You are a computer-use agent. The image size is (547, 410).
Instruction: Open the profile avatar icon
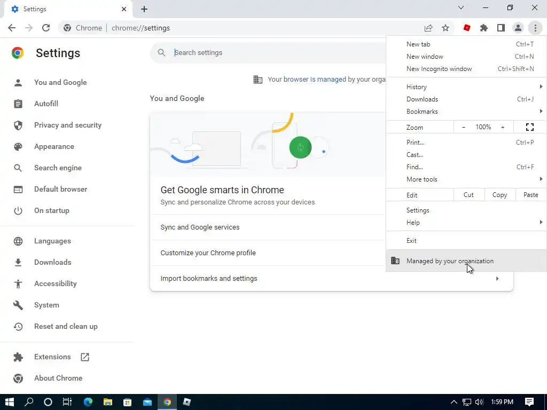(x=518, y=28)
